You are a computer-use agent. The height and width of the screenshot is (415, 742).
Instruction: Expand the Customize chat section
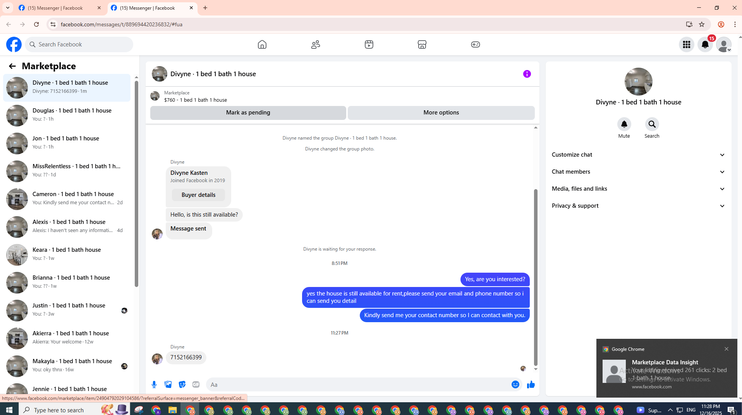tap(639, 155)
